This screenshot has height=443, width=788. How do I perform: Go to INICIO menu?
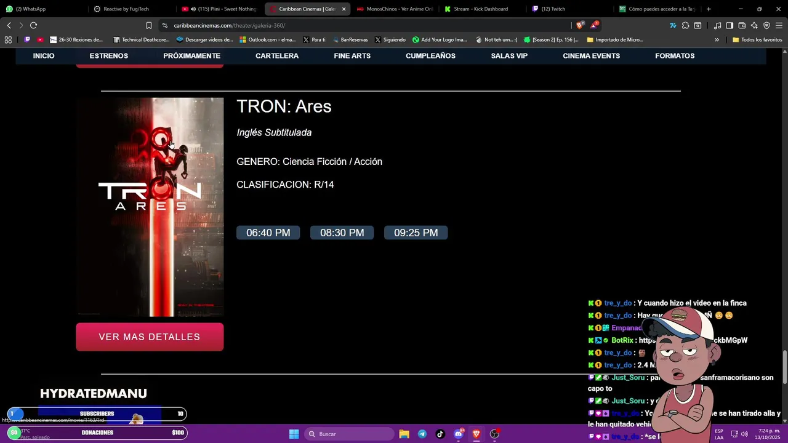click(x=44, y=55)
